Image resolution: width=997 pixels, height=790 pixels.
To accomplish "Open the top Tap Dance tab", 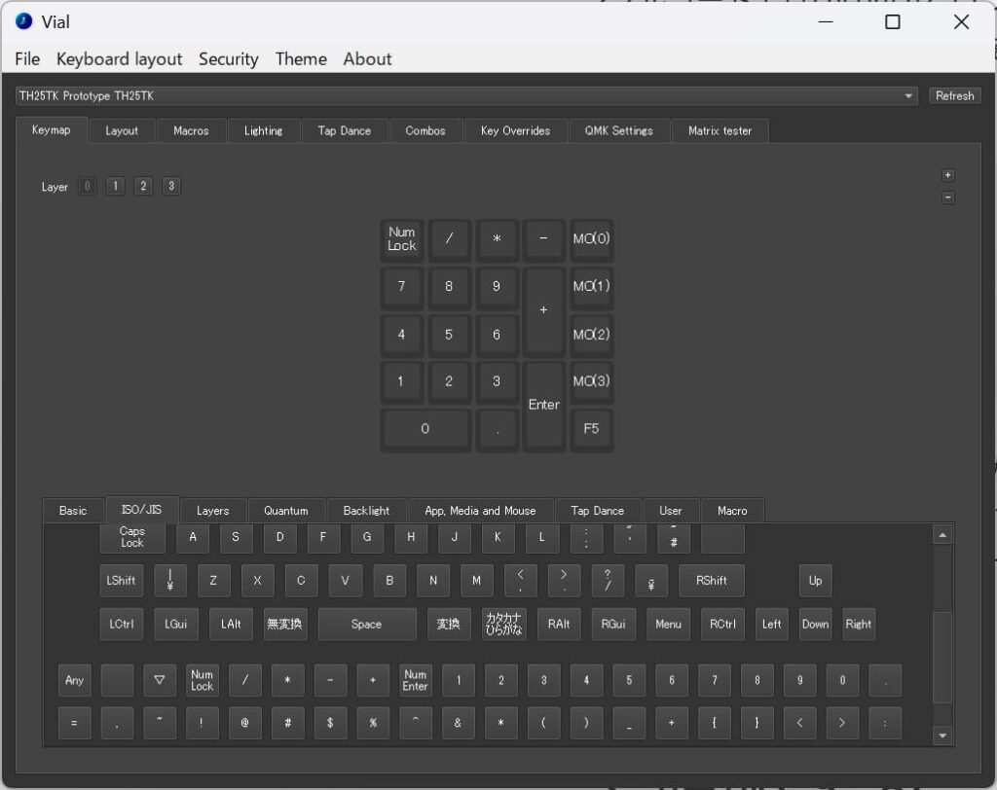I will click(x=344, y=131).
